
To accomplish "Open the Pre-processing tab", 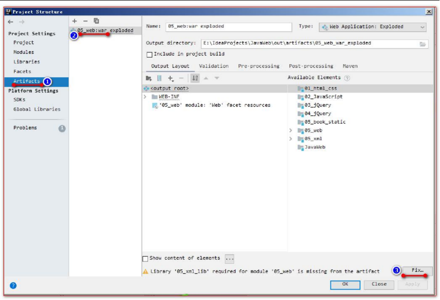I will (x=259, y=66).
